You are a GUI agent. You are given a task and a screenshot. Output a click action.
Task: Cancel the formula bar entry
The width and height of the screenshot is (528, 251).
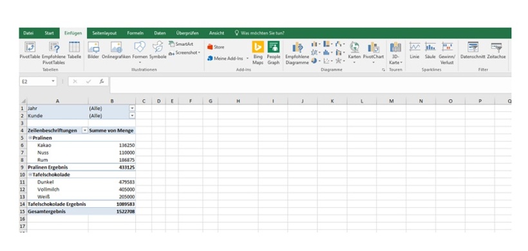coord(75,82)
